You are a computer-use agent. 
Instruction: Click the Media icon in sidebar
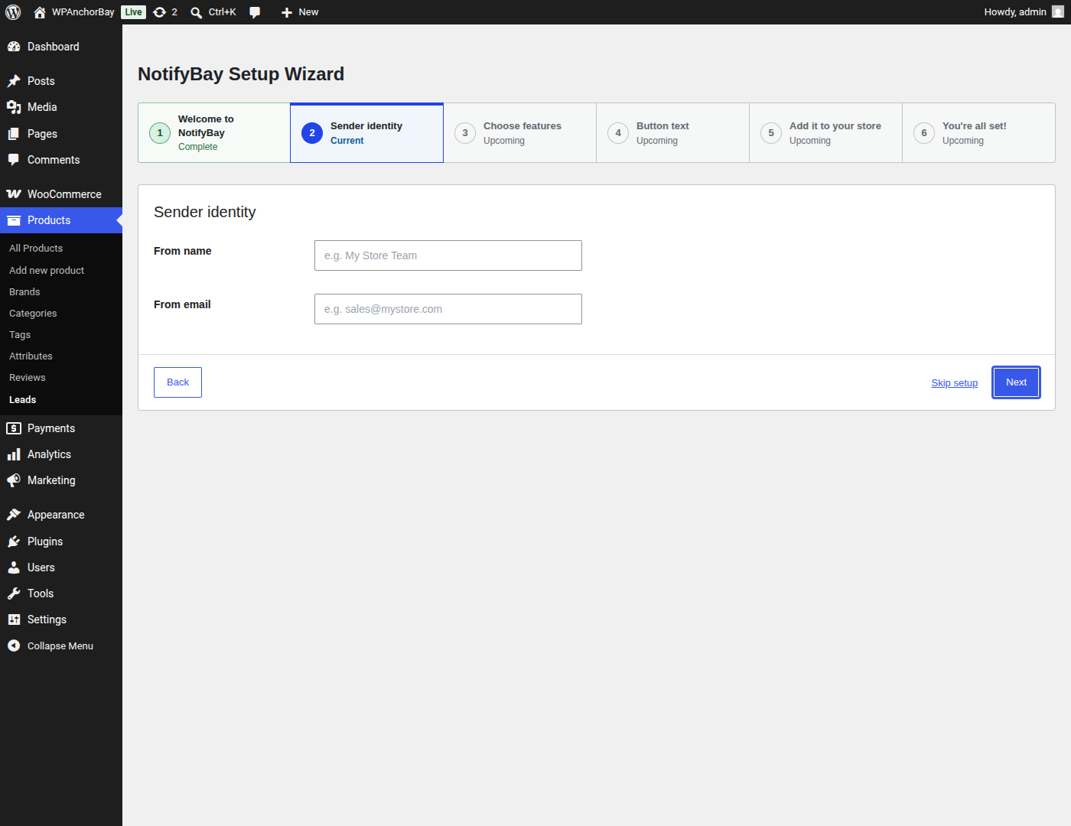pos(14,107)
